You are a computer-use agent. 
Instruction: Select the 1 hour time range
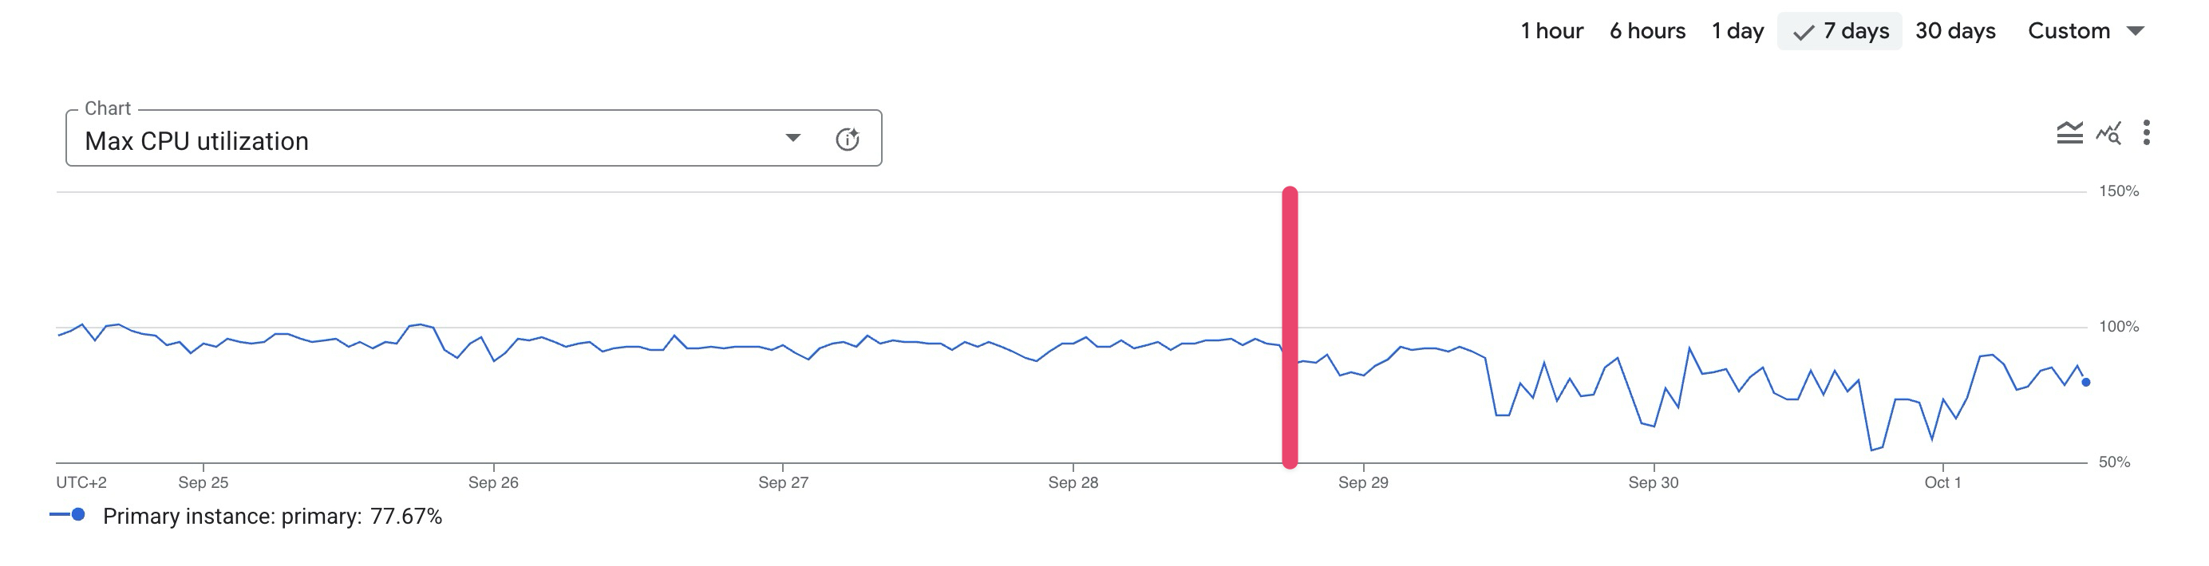[1551, 31]
